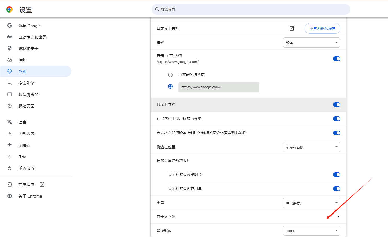Screen dimensions: 388x237
Task: Open 隐私和安全 settings
Action: point(36,49)
